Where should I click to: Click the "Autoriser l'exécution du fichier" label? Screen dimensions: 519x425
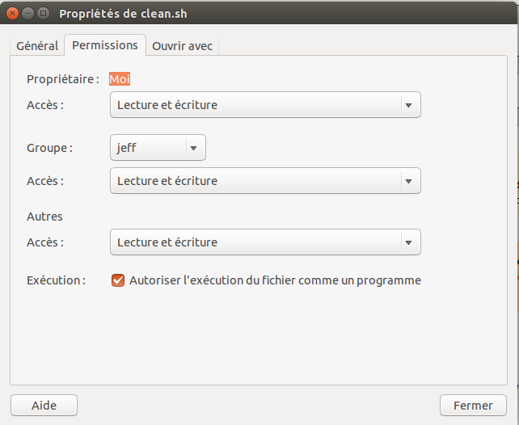coord(275,280)
